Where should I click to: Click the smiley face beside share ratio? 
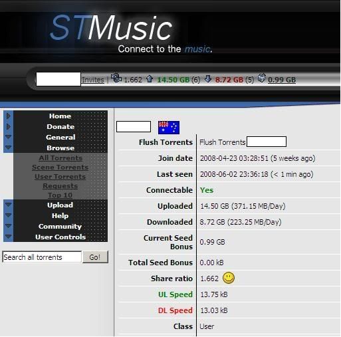click(229, 278)
